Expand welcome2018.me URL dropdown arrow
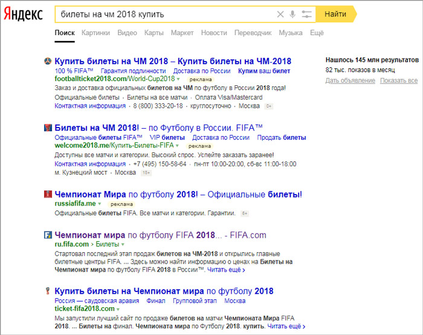This screenshot has height=335, width=423. click(177, 146)
